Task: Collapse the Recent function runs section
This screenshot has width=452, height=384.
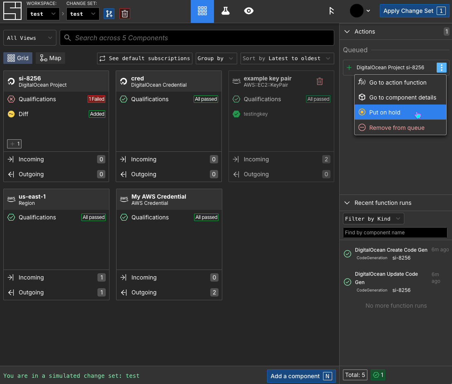Action: point(348,203)
